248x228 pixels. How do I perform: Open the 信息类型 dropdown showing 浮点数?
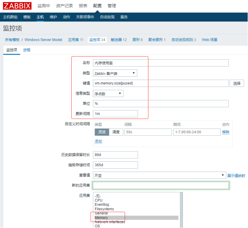pos(108,93)
